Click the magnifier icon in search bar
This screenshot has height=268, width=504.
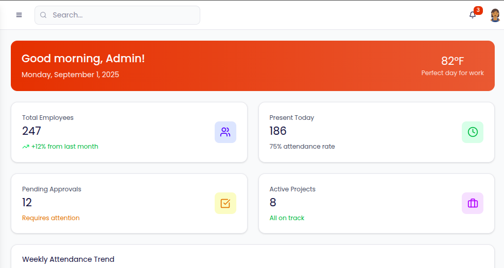pyautogui.click(x=43, y=15)
